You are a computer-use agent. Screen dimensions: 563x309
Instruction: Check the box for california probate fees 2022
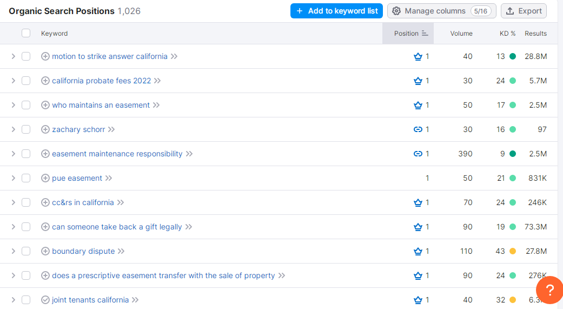click(x=26, y=81)
